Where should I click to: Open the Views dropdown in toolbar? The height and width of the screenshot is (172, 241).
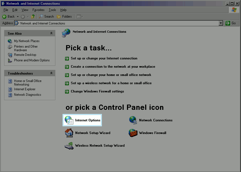pos(80,17)
